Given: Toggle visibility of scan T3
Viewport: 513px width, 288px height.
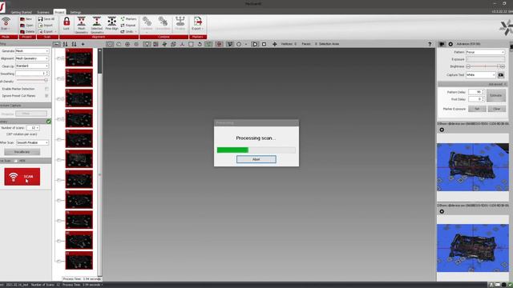Looking at the screenshot, I should point(60,99).
